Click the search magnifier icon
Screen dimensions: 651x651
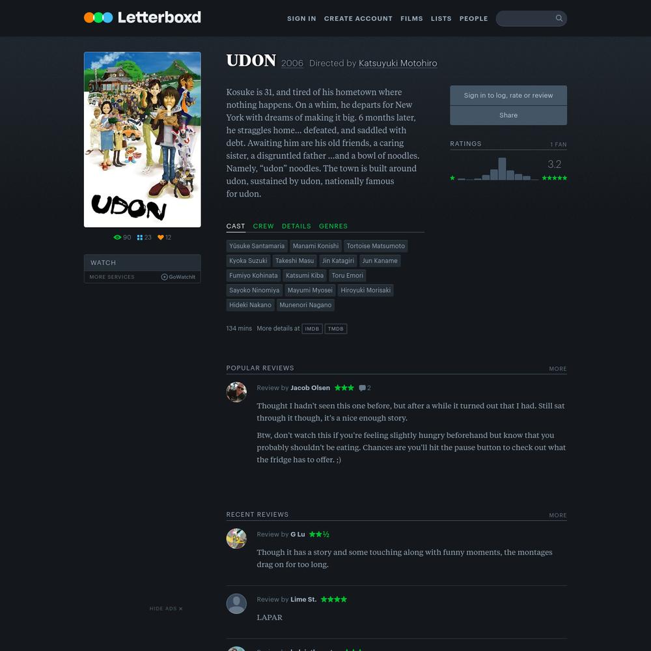pyautogui.click(x=559, y=18)
